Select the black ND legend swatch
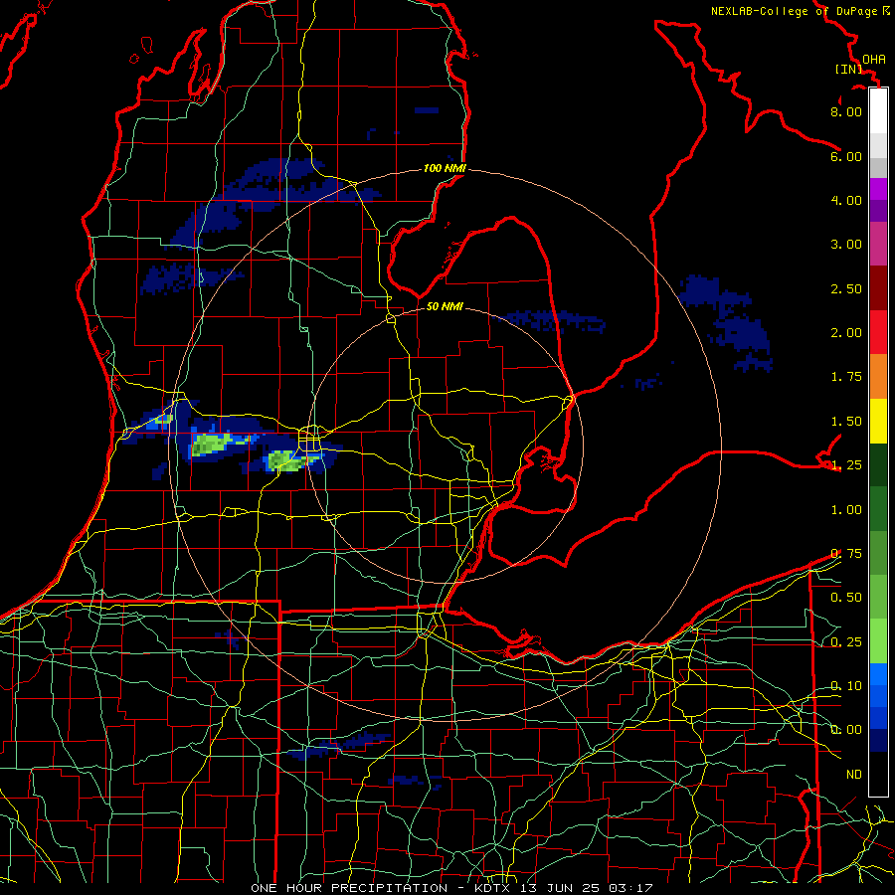The width and height of the screenshot is (895, 895). coord(878,774)
